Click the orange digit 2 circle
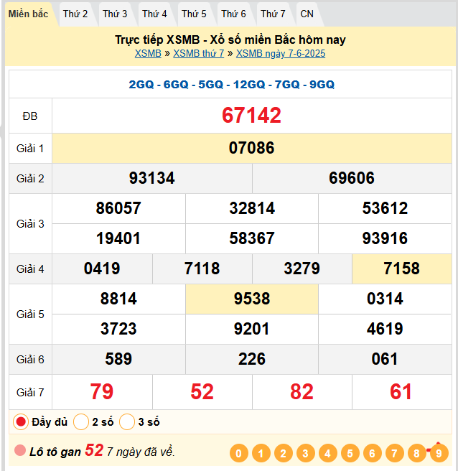Screen dimensions: 458x471 (x=284, y=453)
